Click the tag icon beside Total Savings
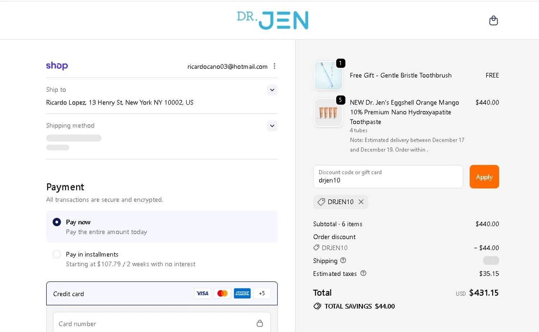 pyautogui.click(x=317, y=306)
